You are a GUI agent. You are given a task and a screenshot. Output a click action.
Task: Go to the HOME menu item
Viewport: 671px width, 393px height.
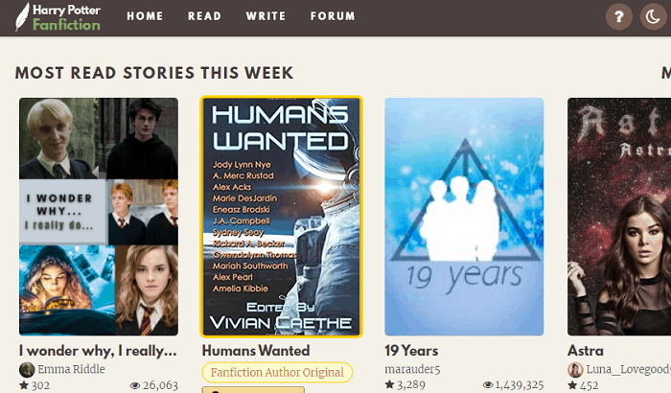pos(145,16)
